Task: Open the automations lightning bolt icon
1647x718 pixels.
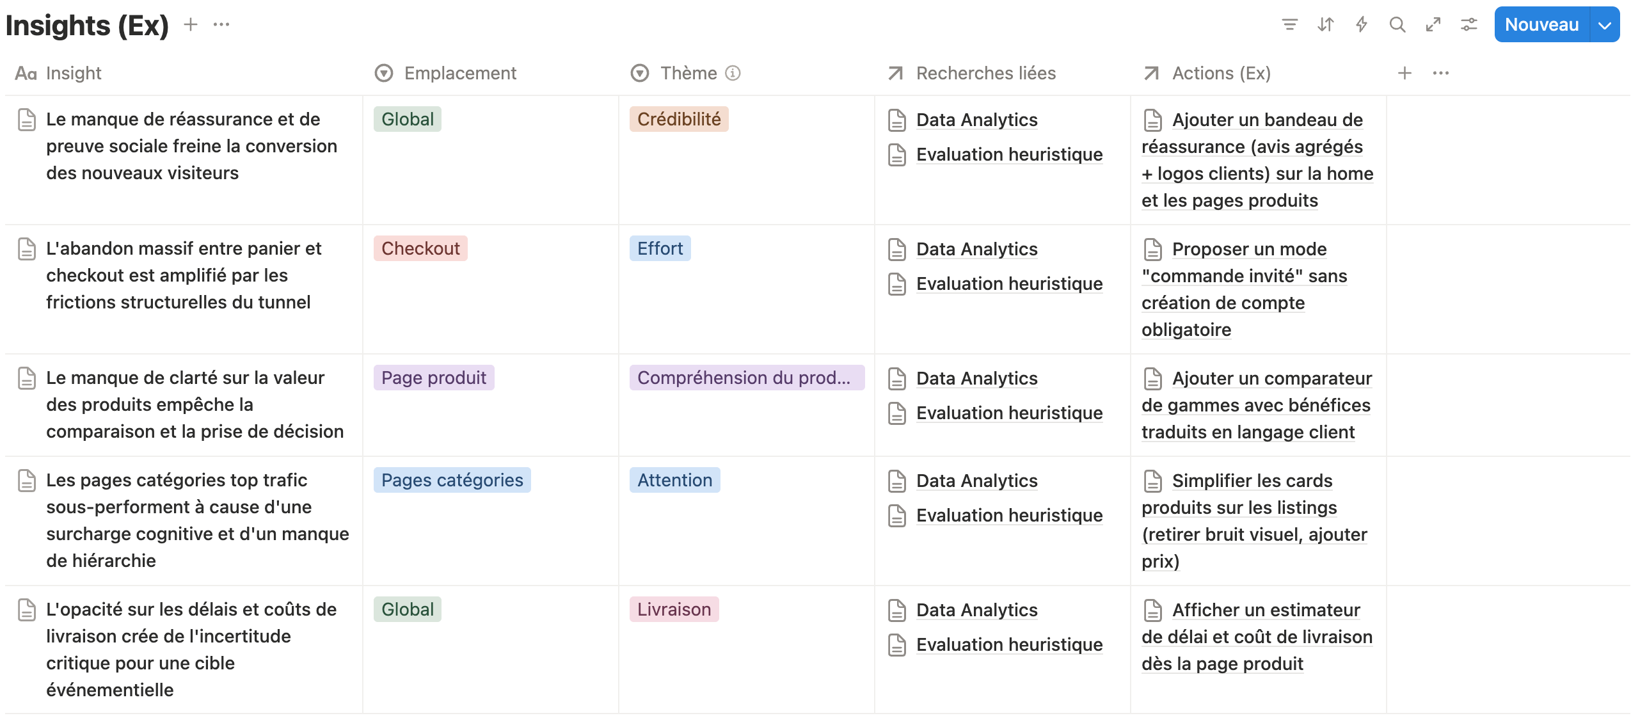Action: pos(1362,25)
